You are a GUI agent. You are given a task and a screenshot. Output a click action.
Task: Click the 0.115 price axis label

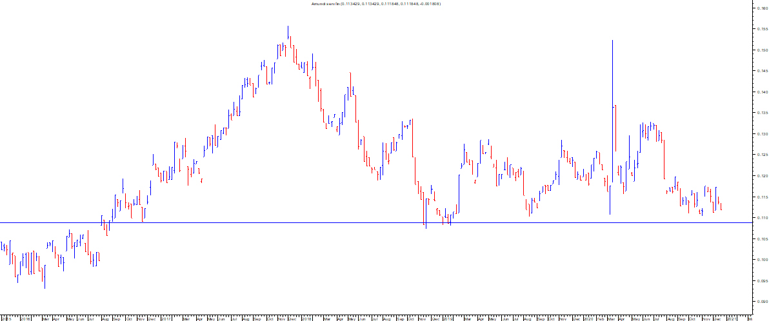coord(761,197)
